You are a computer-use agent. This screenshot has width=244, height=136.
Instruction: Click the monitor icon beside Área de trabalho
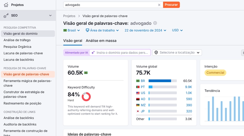(88, 30)
